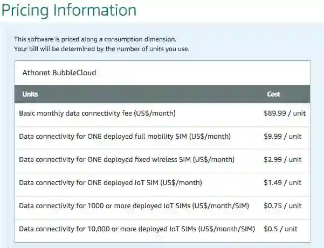Select the Basic monthly data connectivity fee row
Screen dimensions: 324x248
point(97,114)
